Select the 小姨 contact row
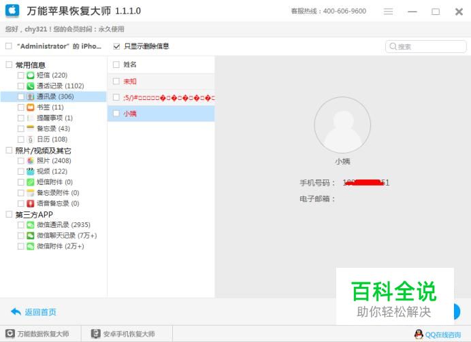Viewport: 471px width, 342px height. coord(161,114)
